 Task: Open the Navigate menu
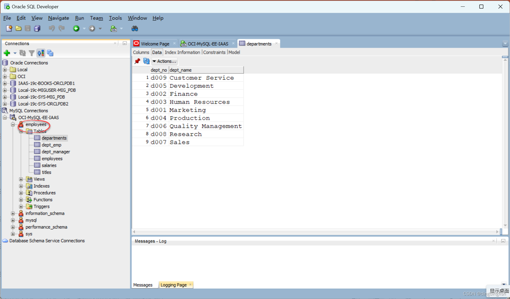(x=58, y=18)
